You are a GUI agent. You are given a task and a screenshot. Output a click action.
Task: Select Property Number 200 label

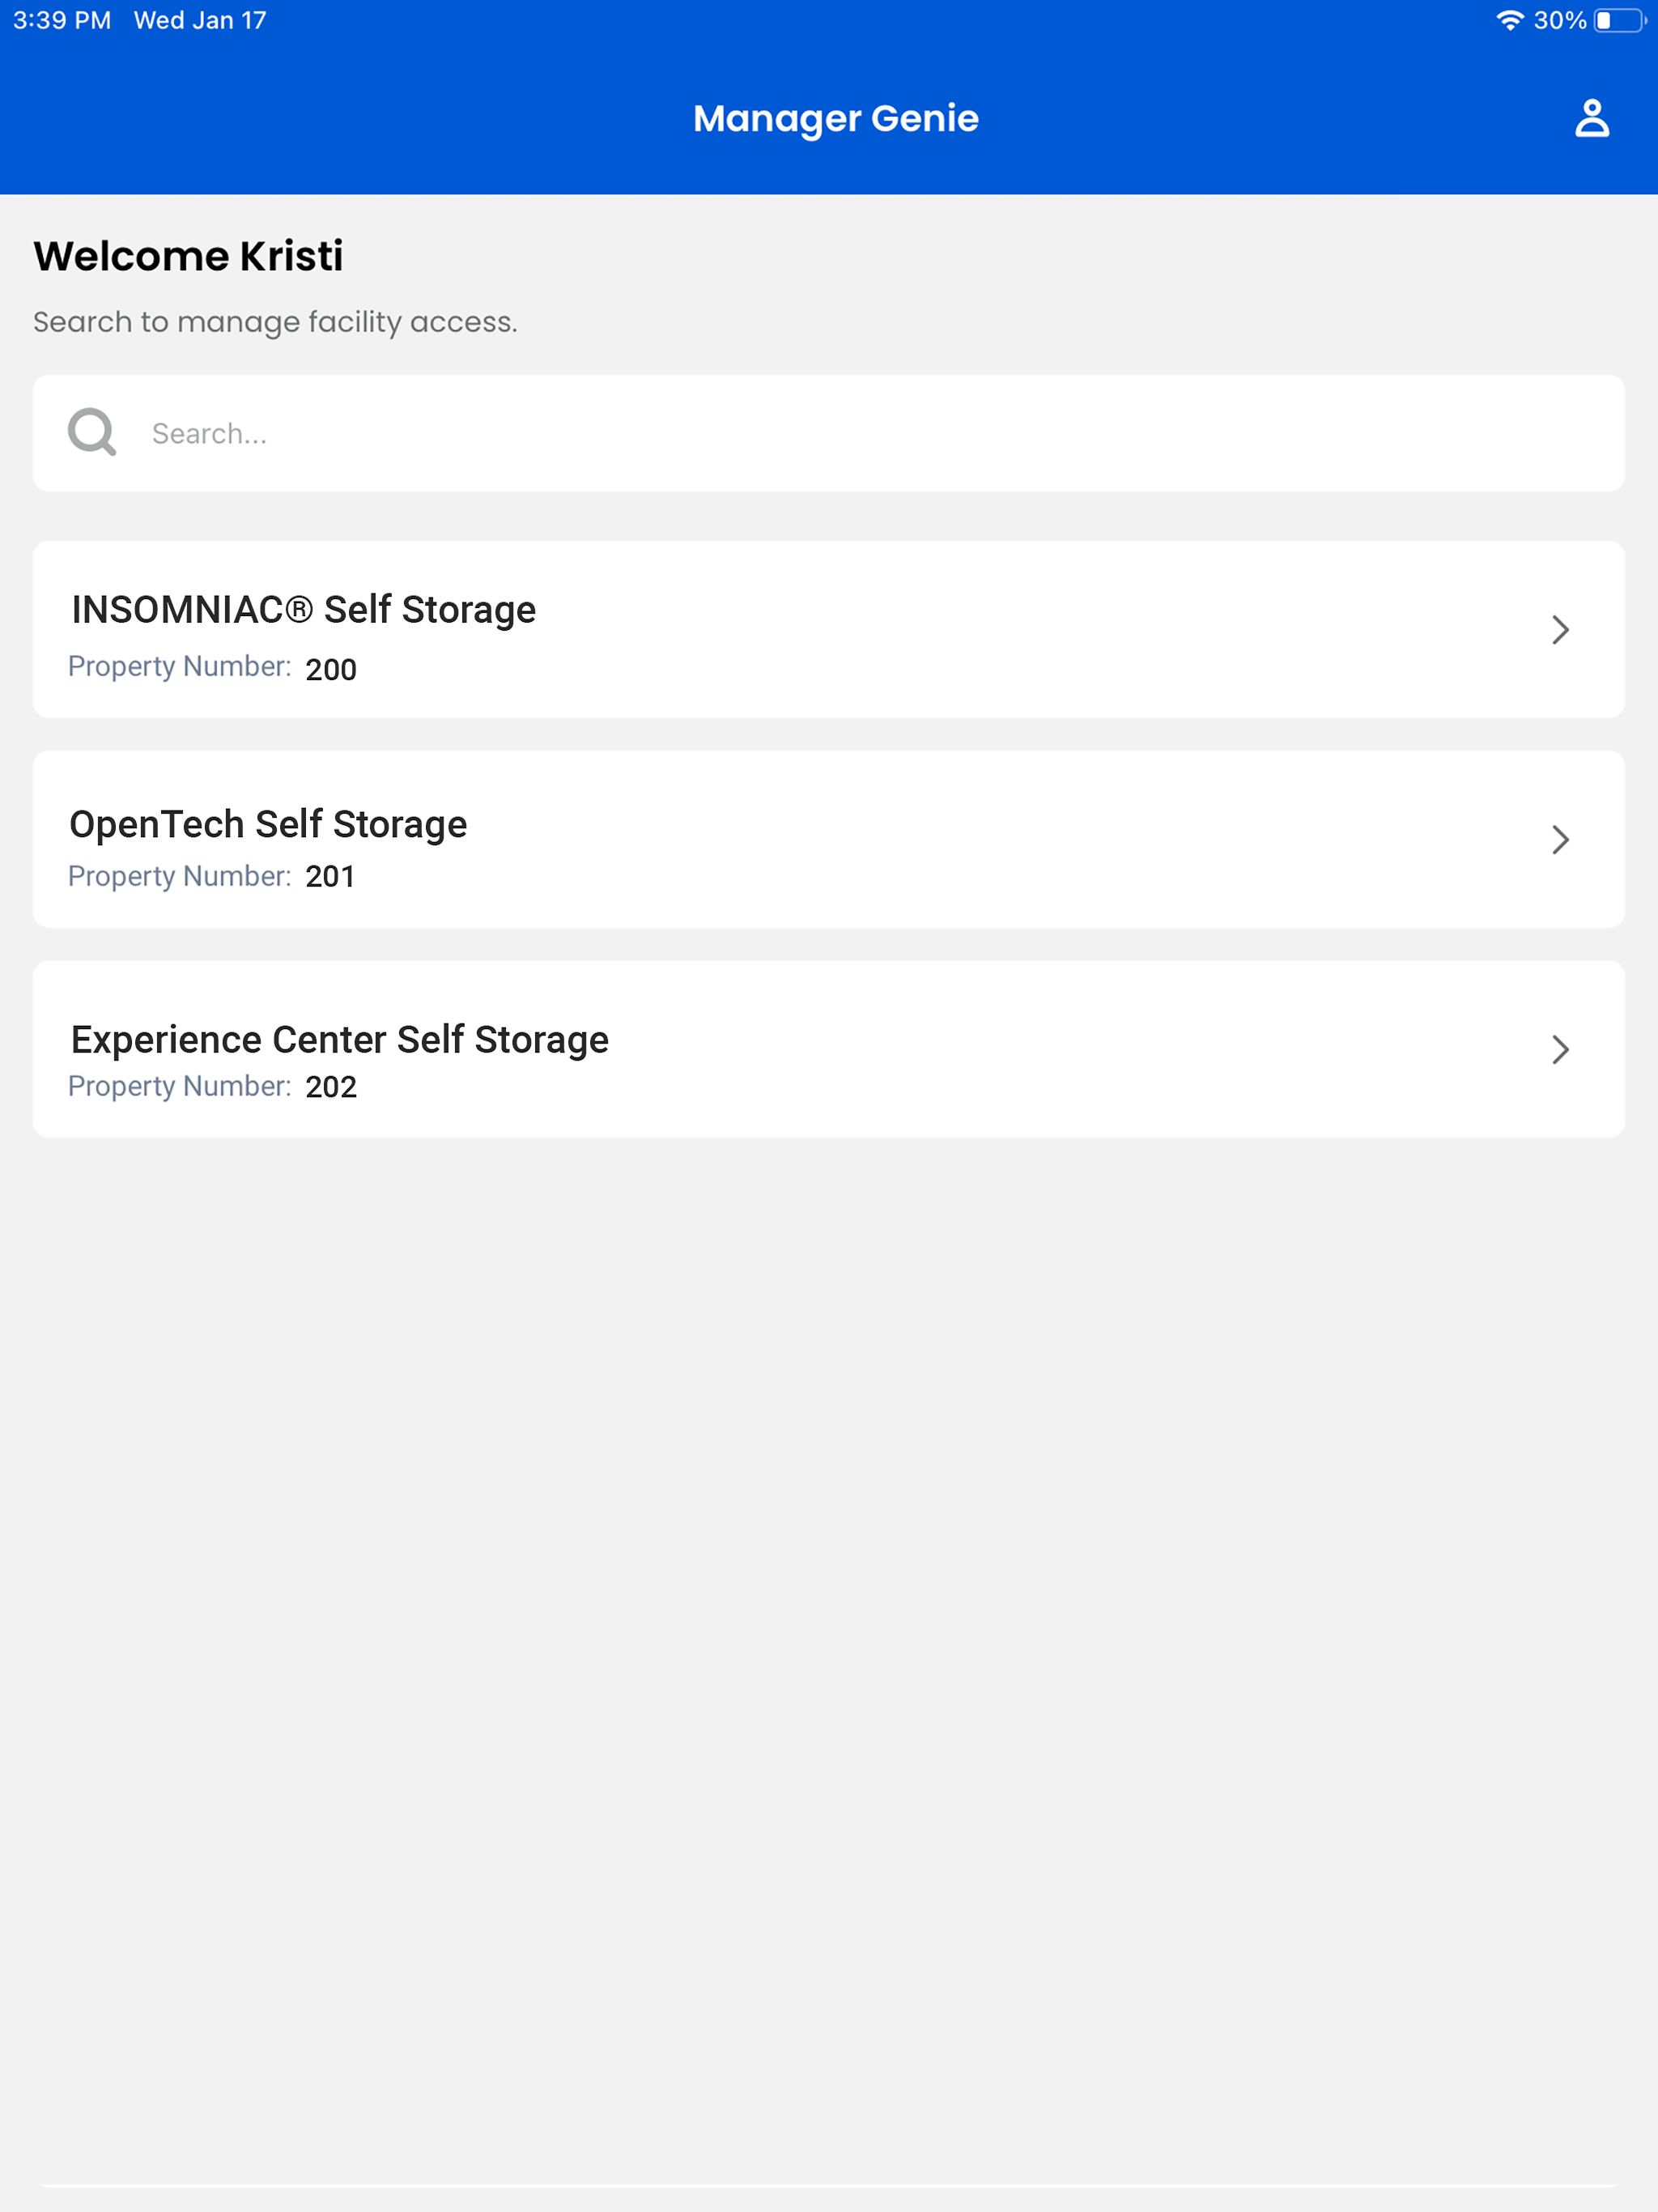tap(212, 667)
